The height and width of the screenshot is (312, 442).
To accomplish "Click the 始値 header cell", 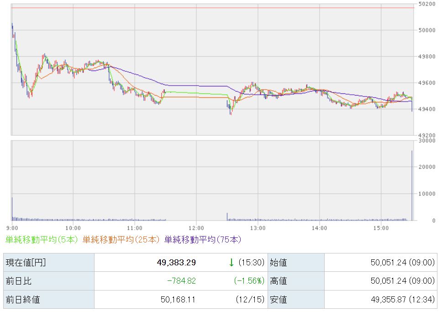I will pyautogui.click(x=279, y=263).
